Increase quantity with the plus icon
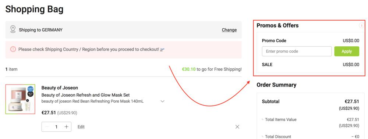Image resolution: width=368 pixels, height=139 pixels. (66, 127)
